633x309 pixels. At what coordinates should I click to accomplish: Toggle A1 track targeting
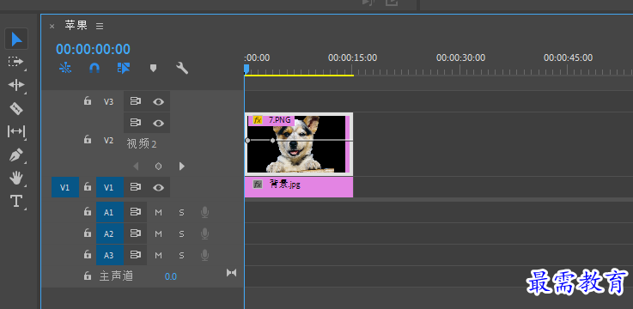click(x=109, y=212)
